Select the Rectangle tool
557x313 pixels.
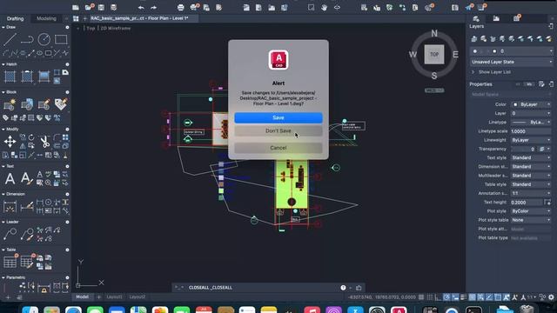coord(61,39)
